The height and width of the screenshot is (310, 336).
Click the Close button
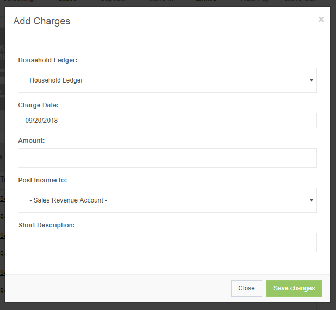tap(246, 288)
